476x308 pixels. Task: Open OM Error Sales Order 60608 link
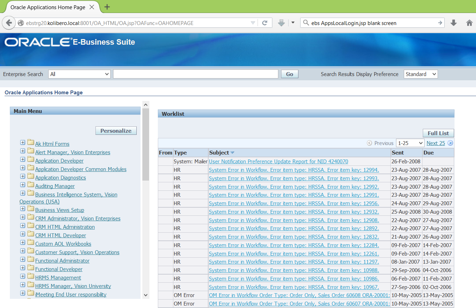point(299,295)
